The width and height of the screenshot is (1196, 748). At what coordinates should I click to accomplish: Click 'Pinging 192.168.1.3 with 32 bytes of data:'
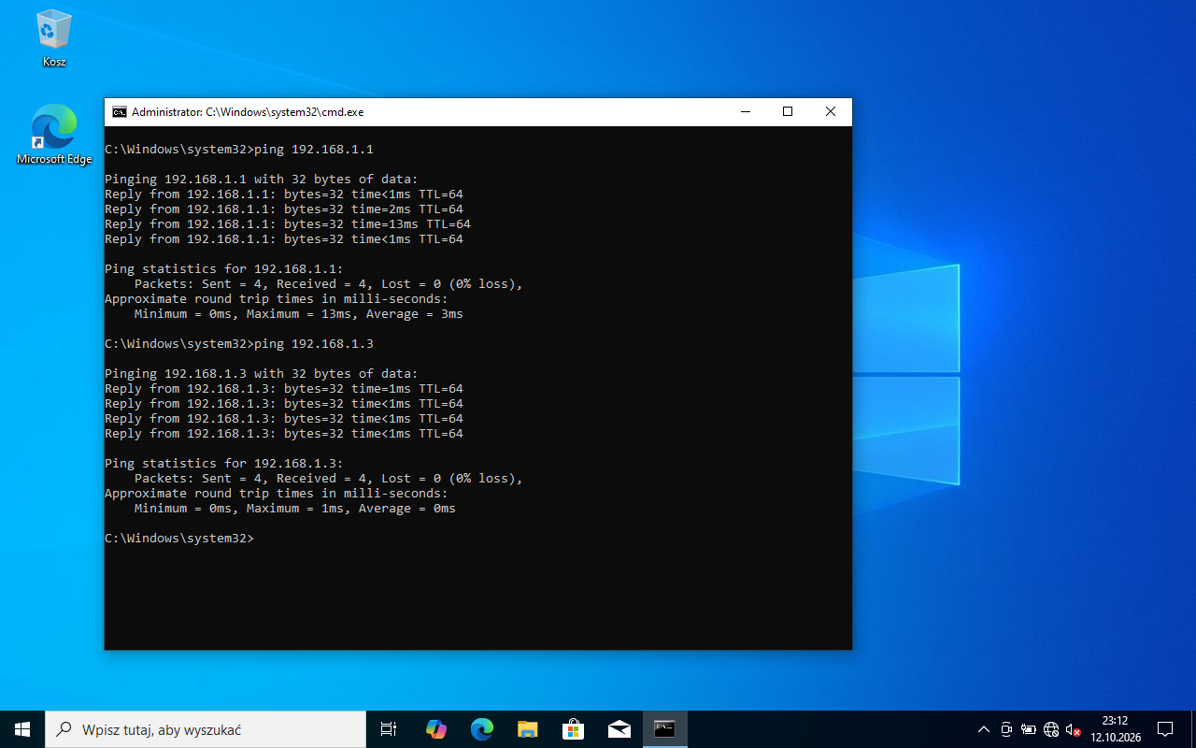coord(262,374)
